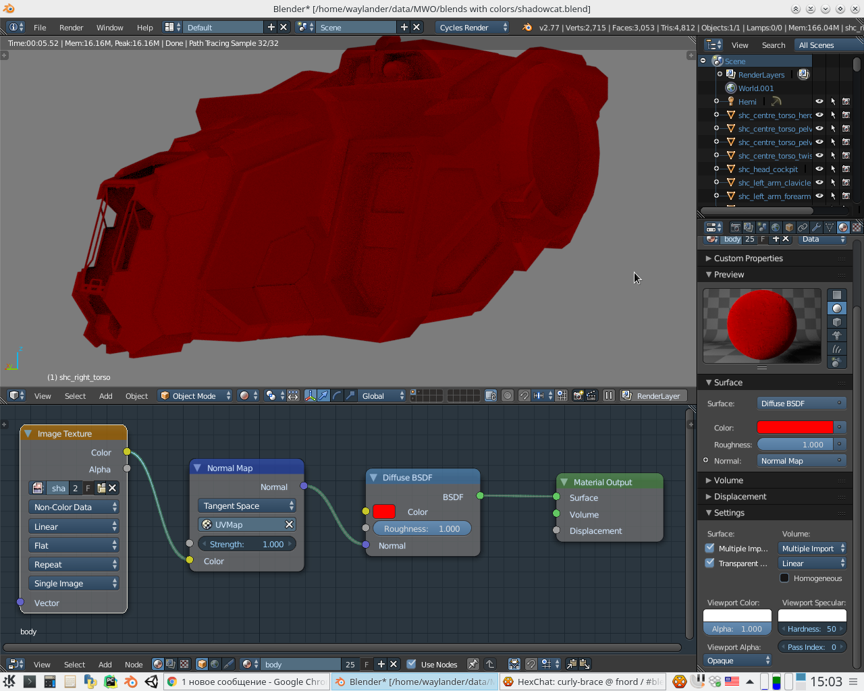Screen dimensions: 864x691
Task: Collapse the Image Texture node
Action: pyautogui.click(x=28, y=433)
